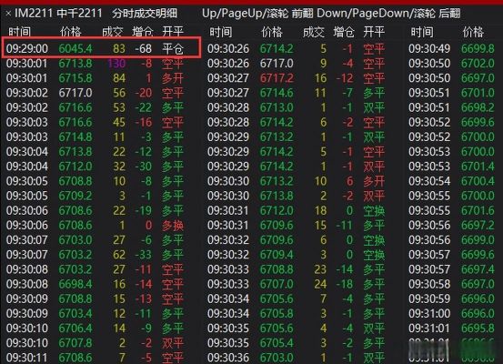Screen dimensions: 503x364
Task: Select price 6706.4
Action: tap(75, 329)
